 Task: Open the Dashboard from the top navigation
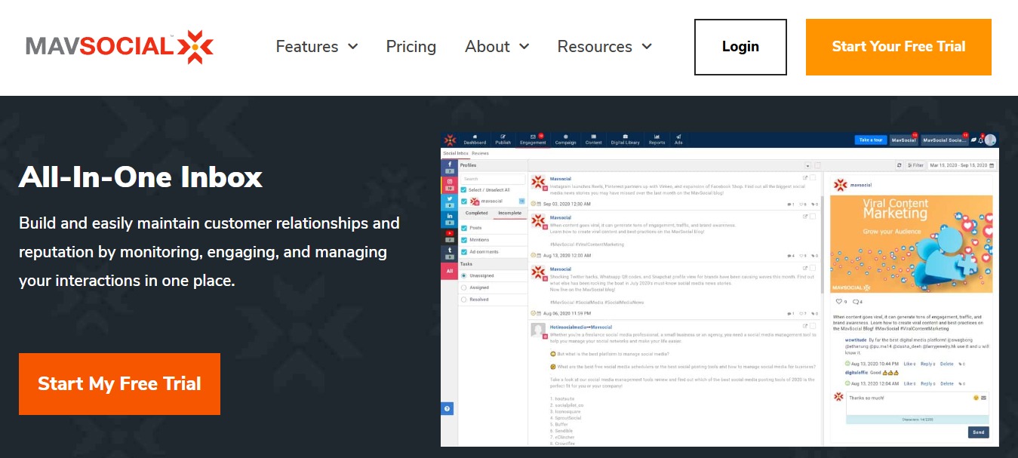tap(475, 137)
